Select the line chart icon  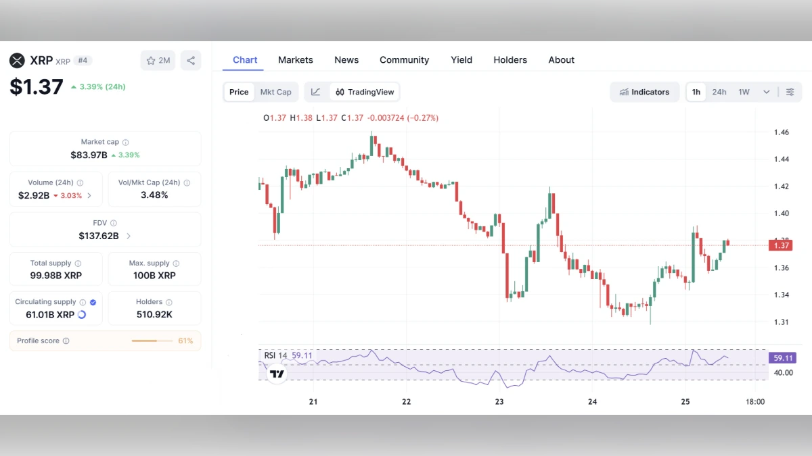pyautogui.click(x=315, y=91)
